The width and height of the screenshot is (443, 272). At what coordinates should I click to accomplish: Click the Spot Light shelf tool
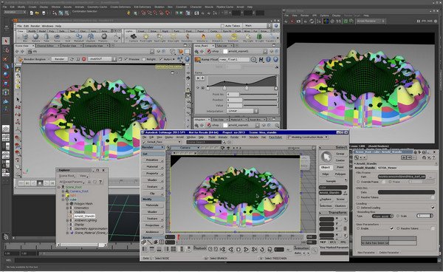159,37
